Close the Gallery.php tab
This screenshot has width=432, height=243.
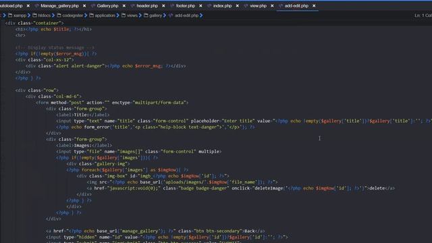coord(124,6)
